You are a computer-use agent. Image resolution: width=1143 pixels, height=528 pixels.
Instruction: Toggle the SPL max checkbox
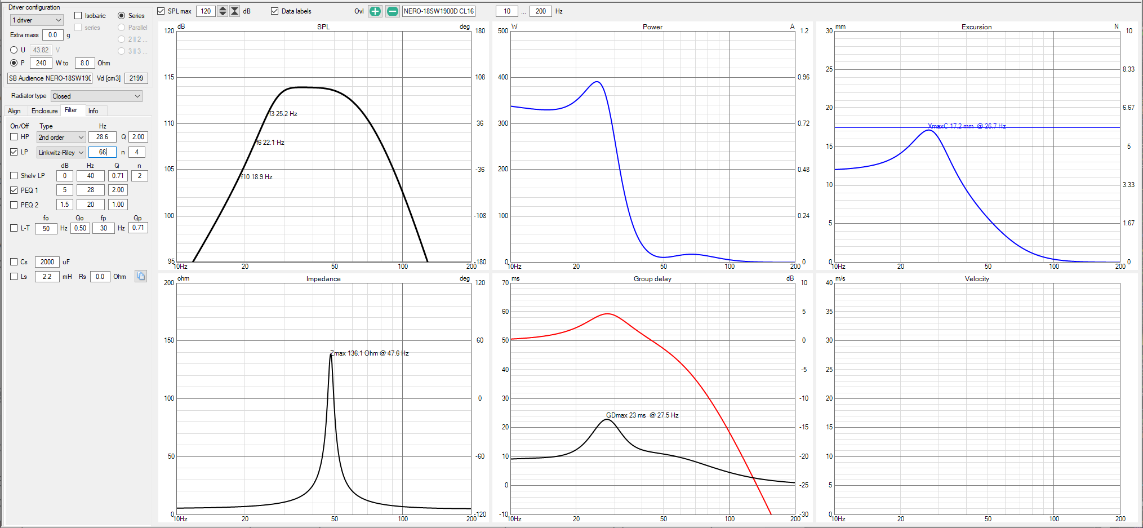pos(161,11)
